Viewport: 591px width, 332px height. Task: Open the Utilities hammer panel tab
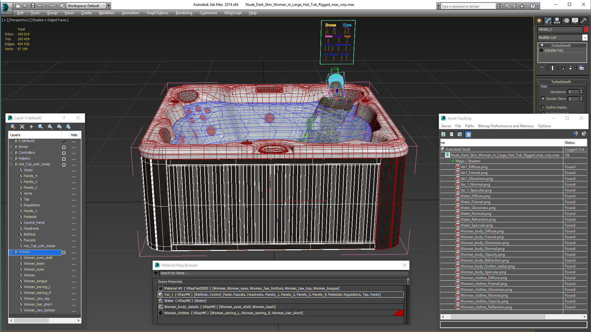click(x=584, y=21)
